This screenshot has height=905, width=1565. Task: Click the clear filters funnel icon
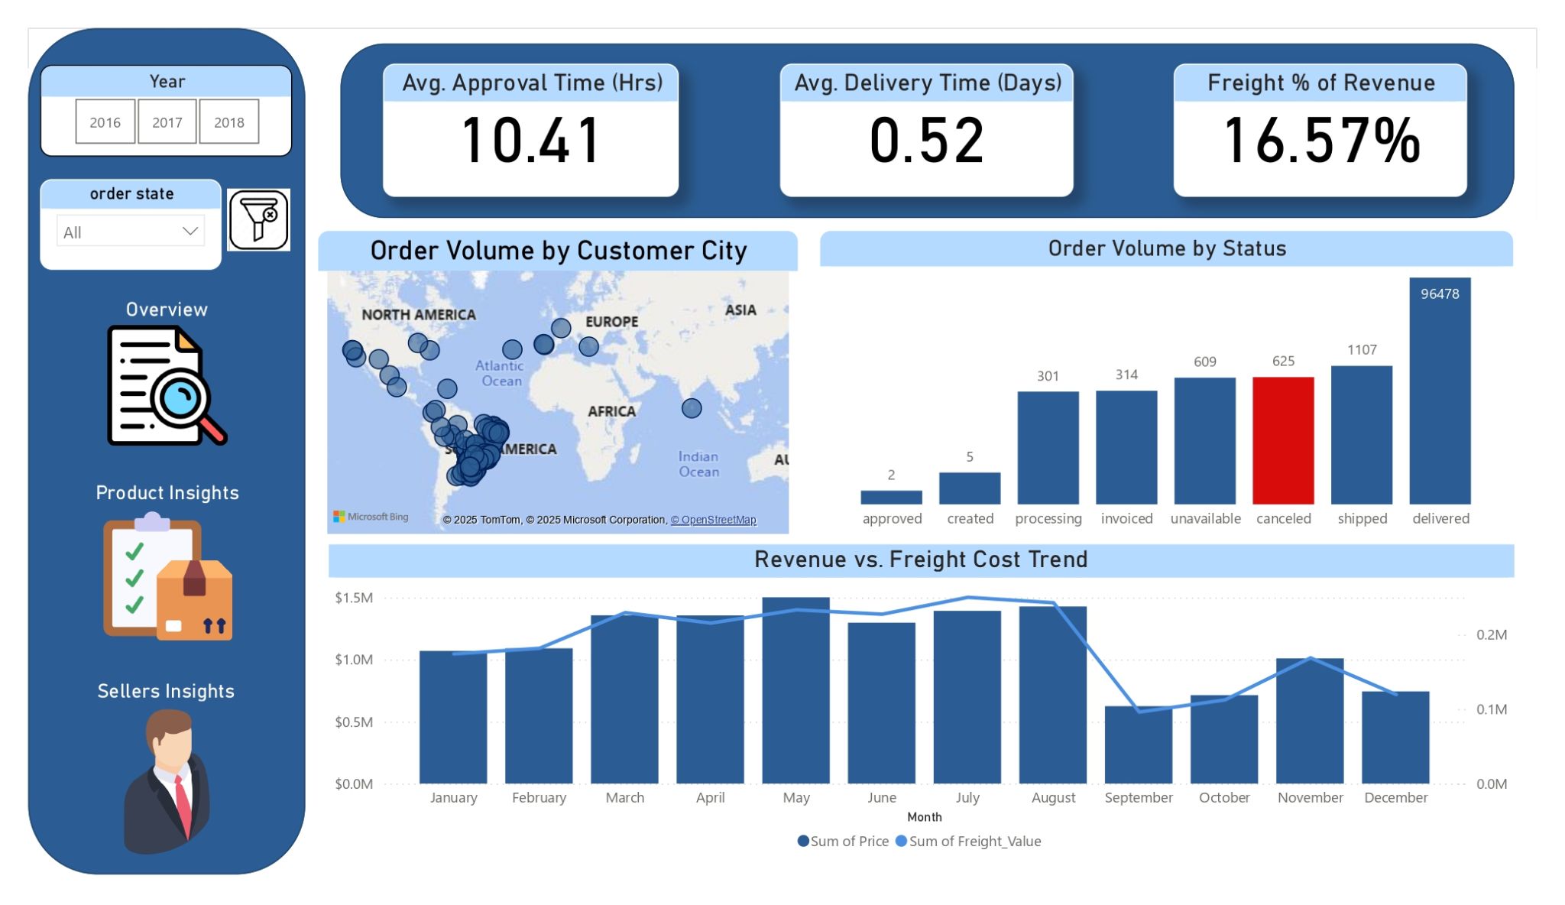pos(259,220)
